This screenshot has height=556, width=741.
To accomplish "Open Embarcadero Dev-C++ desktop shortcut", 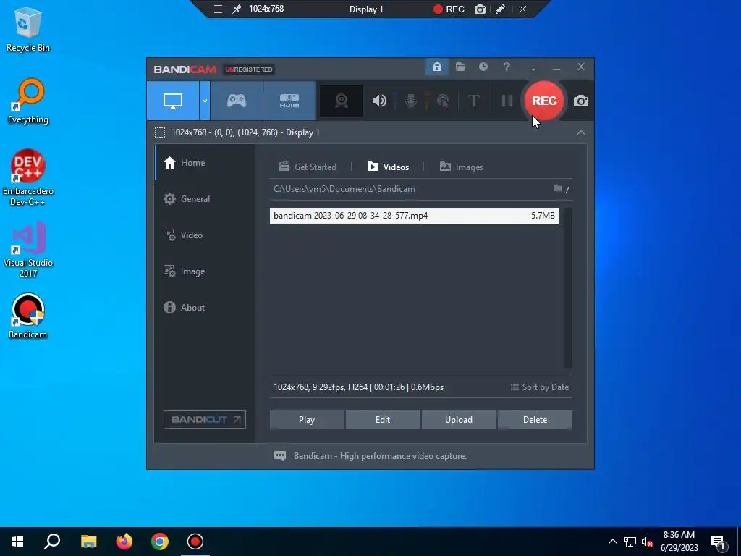I will pyautogui.click(x=28, y=178).
